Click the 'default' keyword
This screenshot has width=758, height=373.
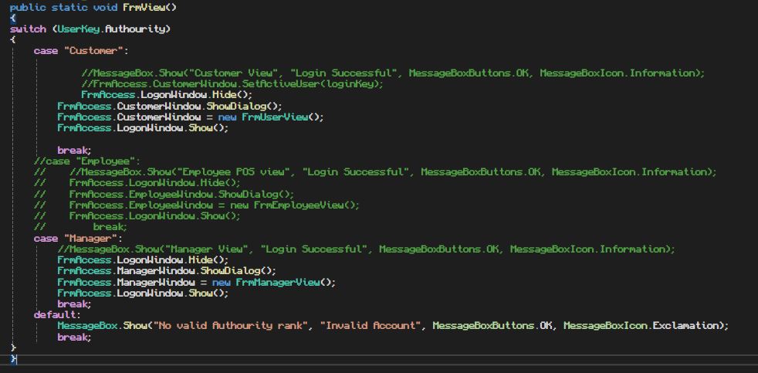[55, 315]
